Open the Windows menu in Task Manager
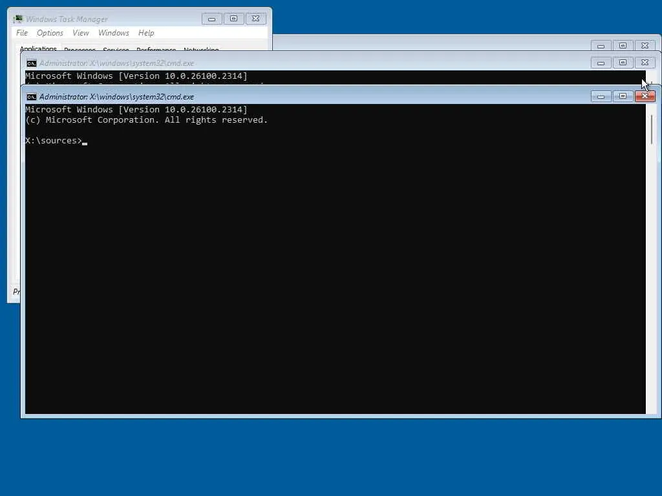The height and width of the screenshot is (496, 662). (114, 33)
